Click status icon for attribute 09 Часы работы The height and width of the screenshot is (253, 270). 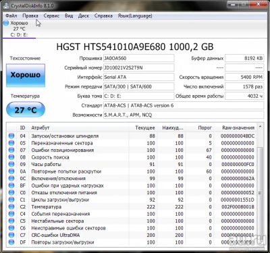click(x=11, y=164)
